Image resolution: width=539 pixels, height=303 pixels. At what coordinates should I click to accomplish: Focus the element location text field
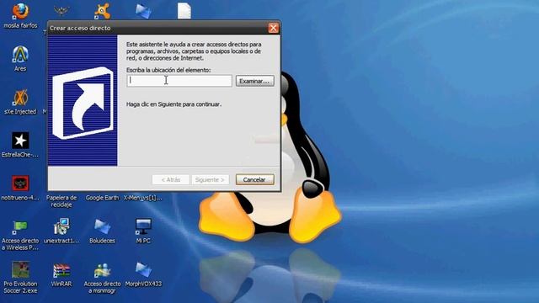[179, 81]
